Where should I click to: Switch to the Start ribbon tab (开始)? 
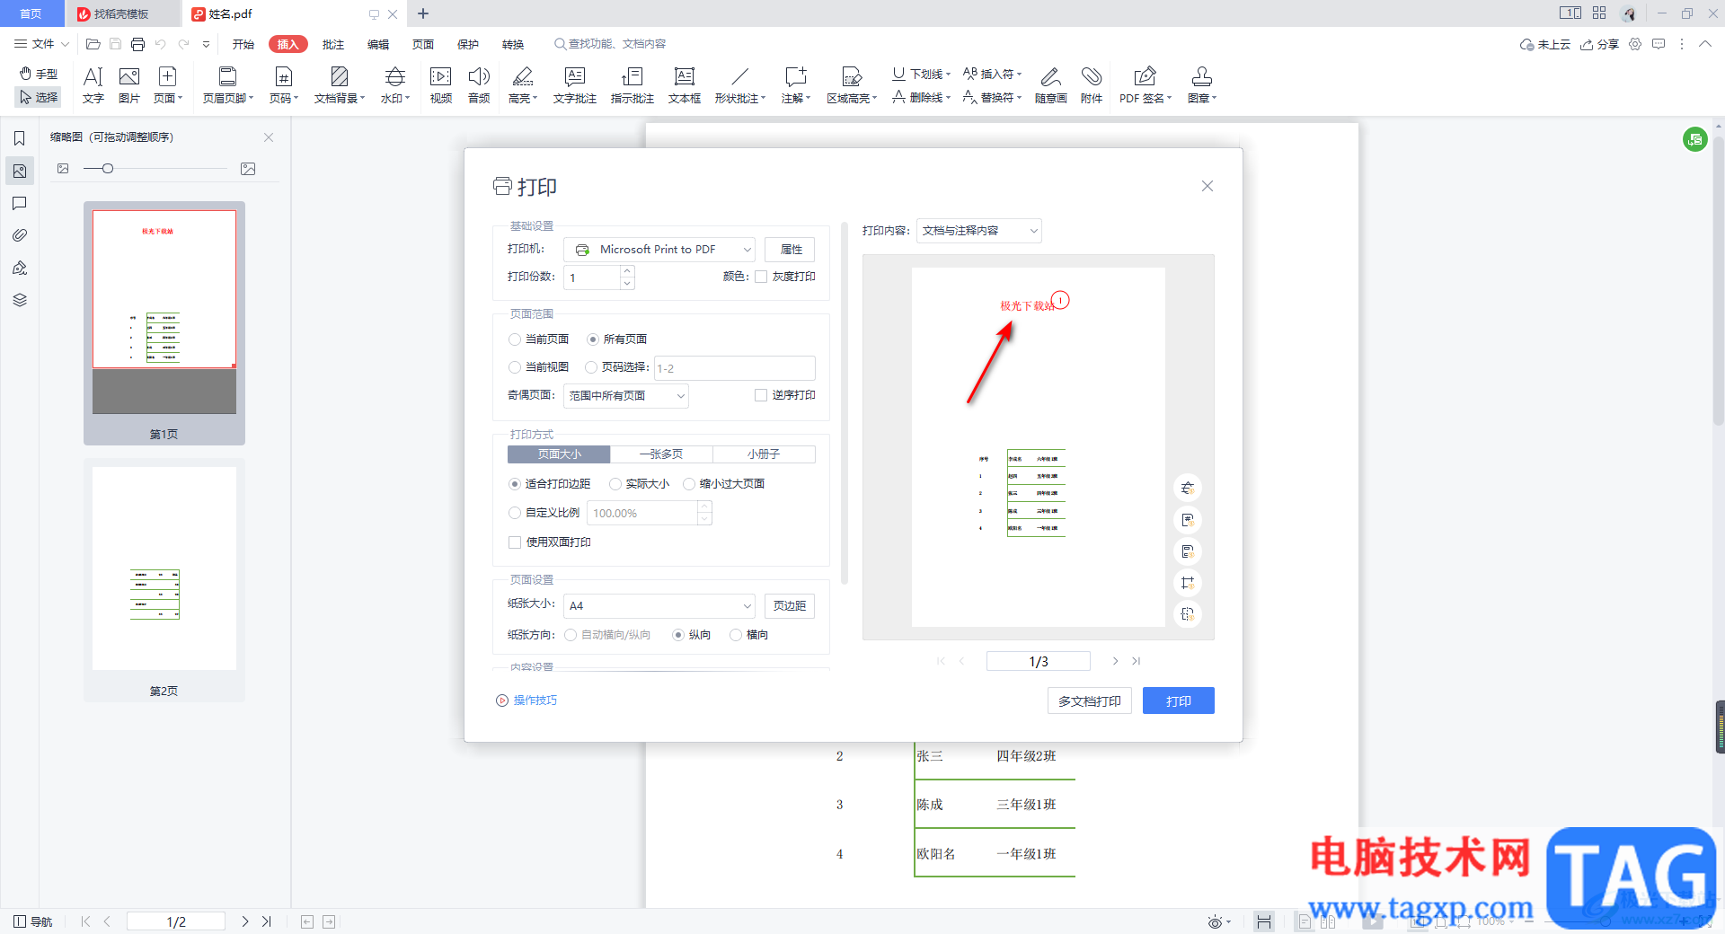[243, 44]
